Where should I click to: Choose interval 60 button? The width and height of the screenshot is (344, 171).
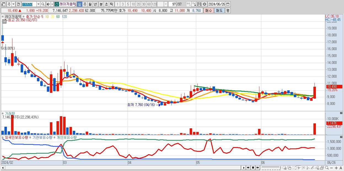click(x=149, y=4)
